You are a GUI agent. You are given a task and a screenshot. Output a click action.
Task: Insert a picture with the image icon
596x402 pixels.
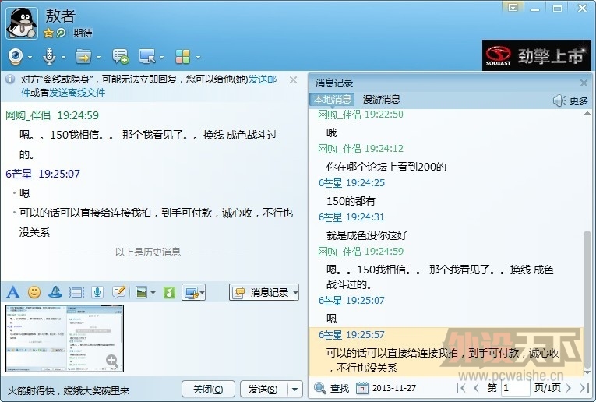pos(141,293)
